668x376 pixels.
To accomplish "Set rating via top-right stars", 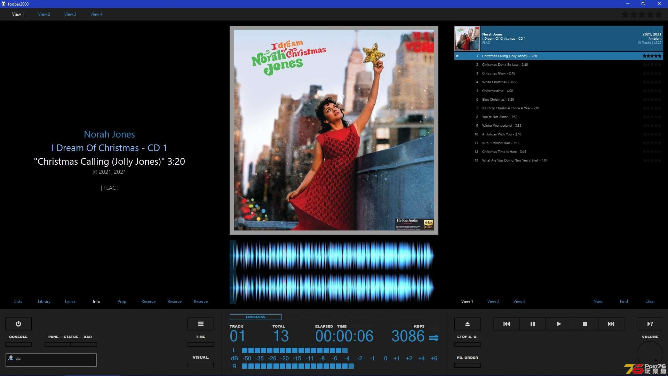I will point(642,15).
